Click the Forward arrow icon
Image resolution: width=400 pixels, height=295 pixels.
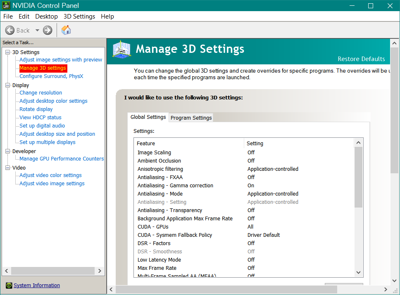(x=48, y=30)
